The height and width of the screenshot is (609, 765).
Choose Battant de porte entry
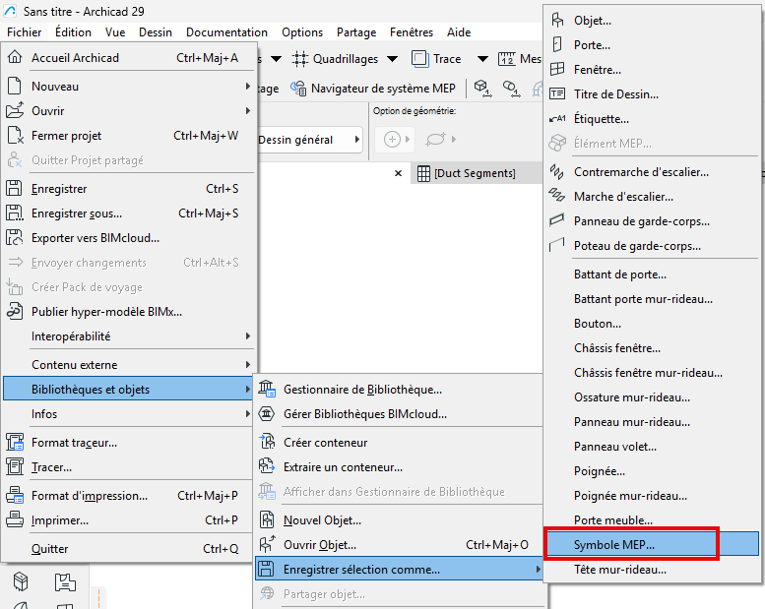point(653,274)
